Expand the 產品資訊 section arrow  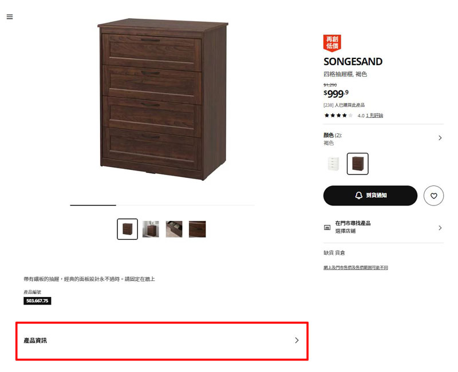pyautogui.click(x=297, y=340)
